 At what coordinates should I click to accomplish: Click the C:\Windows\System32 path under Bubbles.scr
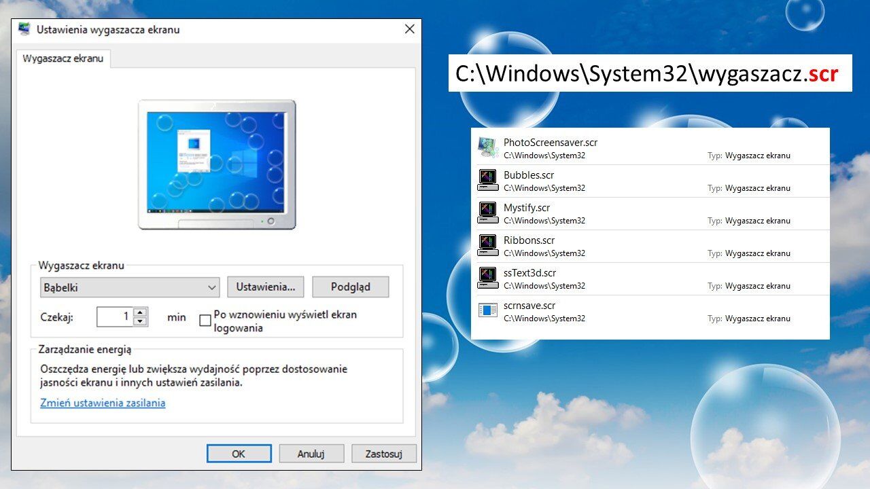(544, 188)
